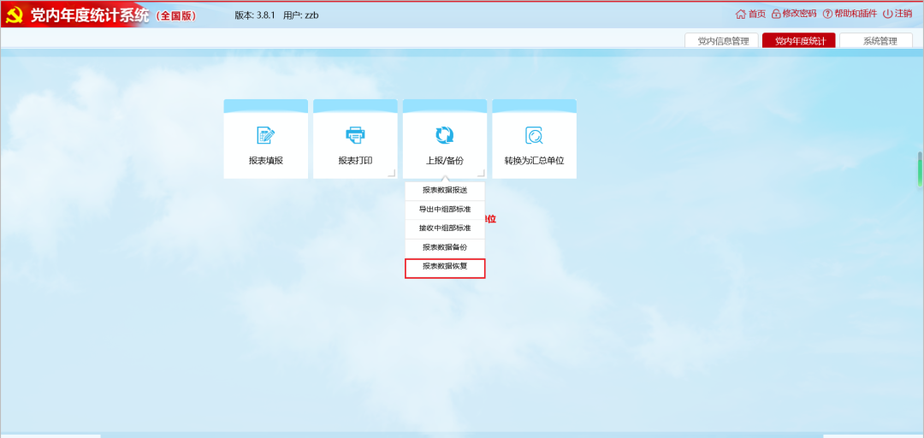Open the 上报/备份 card
Image resolution: width=924 pixels, height=438 pixels.
(445, 139)
